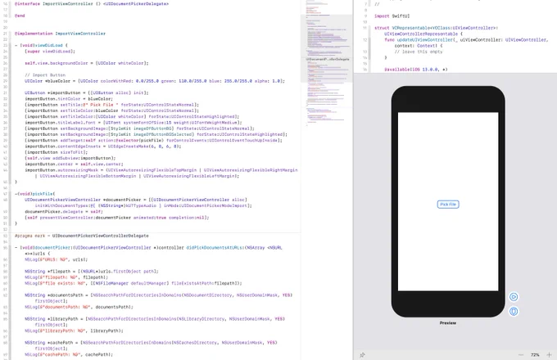Click the addSubview:importButton line
Screen dimensions: 557x360
point(70,158)
